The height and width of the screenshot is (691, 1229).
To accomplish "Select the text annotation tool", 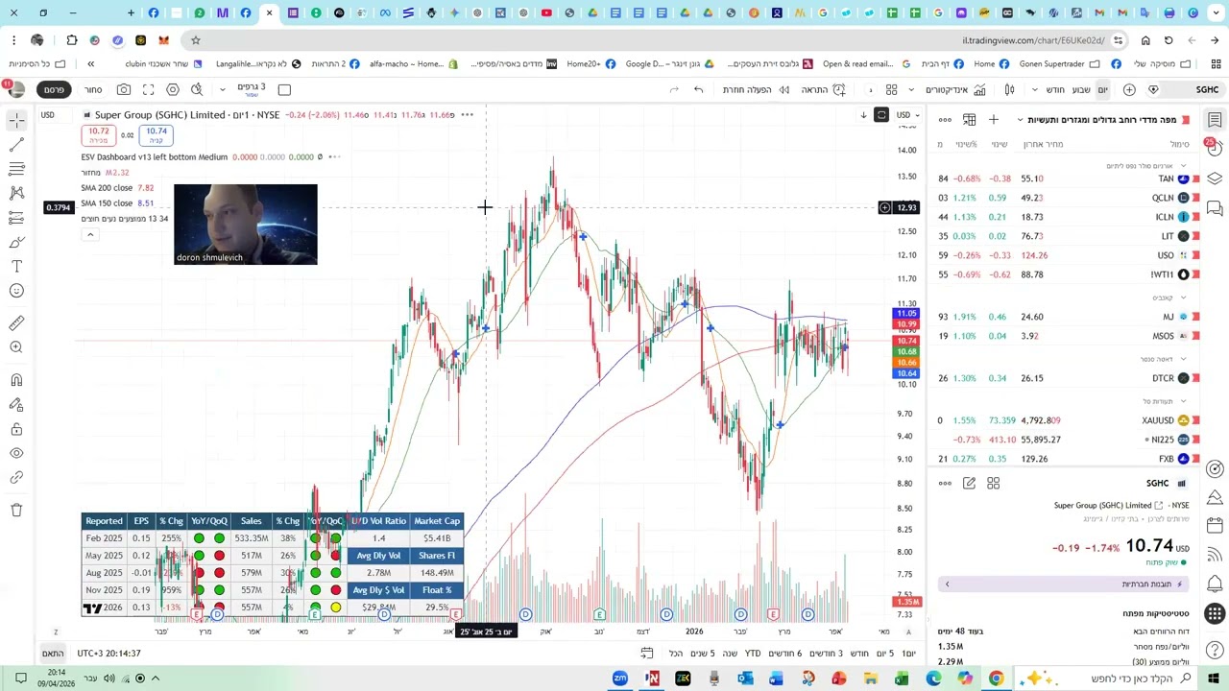I will pos(16,266).
